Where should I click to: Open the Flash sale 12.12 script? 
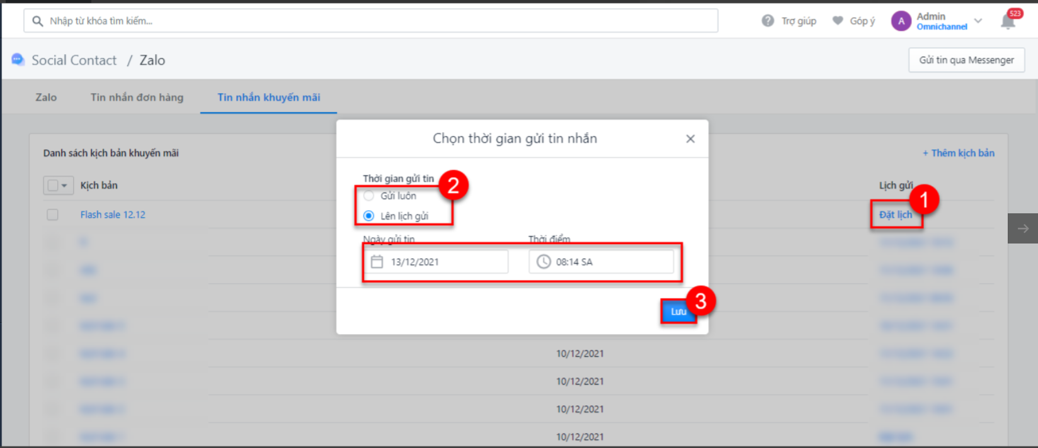(x=113, y=215)
